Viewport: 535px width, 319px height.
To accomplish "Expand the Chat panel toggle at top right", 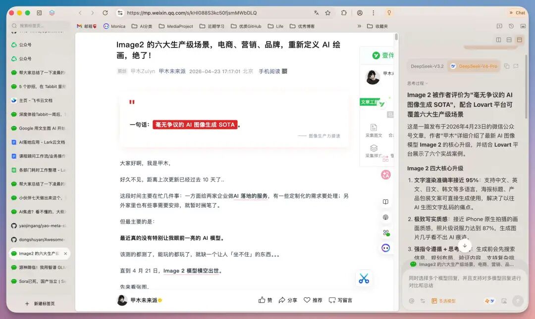I will pos(517,13).
